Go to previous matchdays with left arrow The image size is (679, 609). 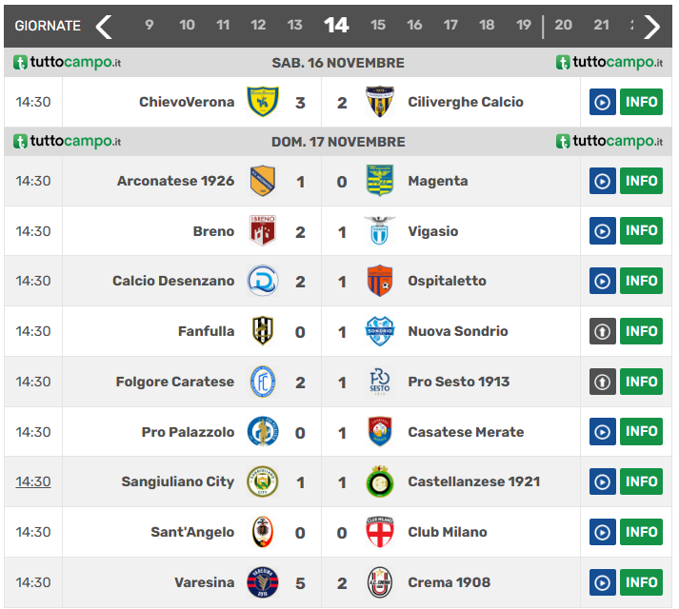[105, 26]
